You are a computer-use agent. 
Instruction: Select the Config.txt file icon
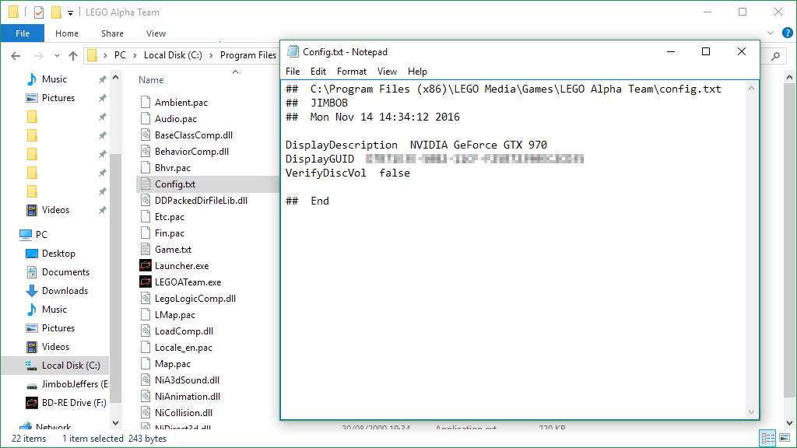(146, 184)
